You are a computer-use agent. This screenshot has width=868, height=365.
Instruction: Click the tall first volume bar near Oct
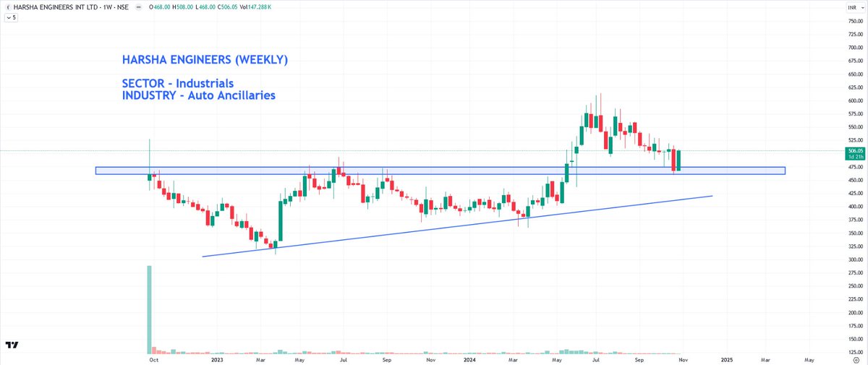click(150, 309)
